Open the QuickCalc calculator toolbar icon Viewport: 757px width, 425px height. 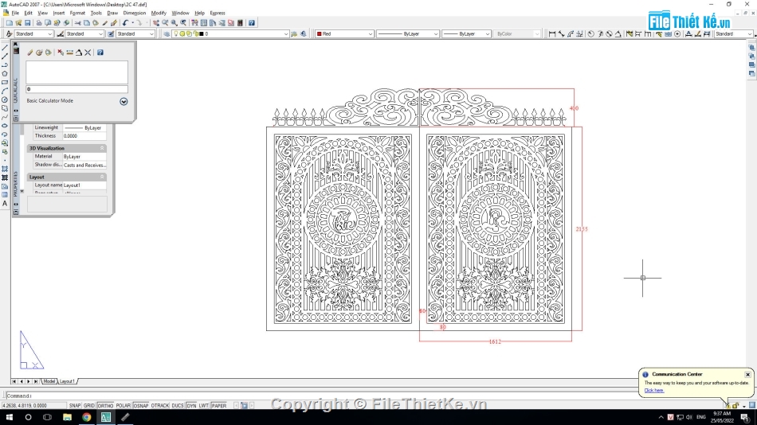tap(240, 22)
